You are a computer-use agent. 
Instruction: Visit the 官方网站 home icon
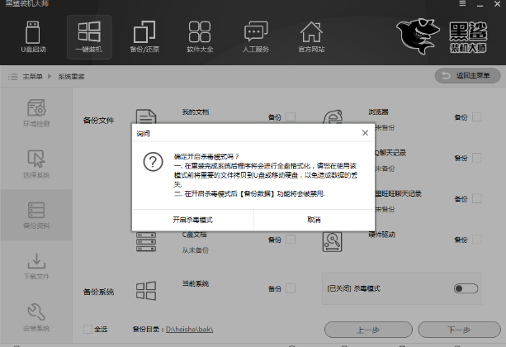310,37
